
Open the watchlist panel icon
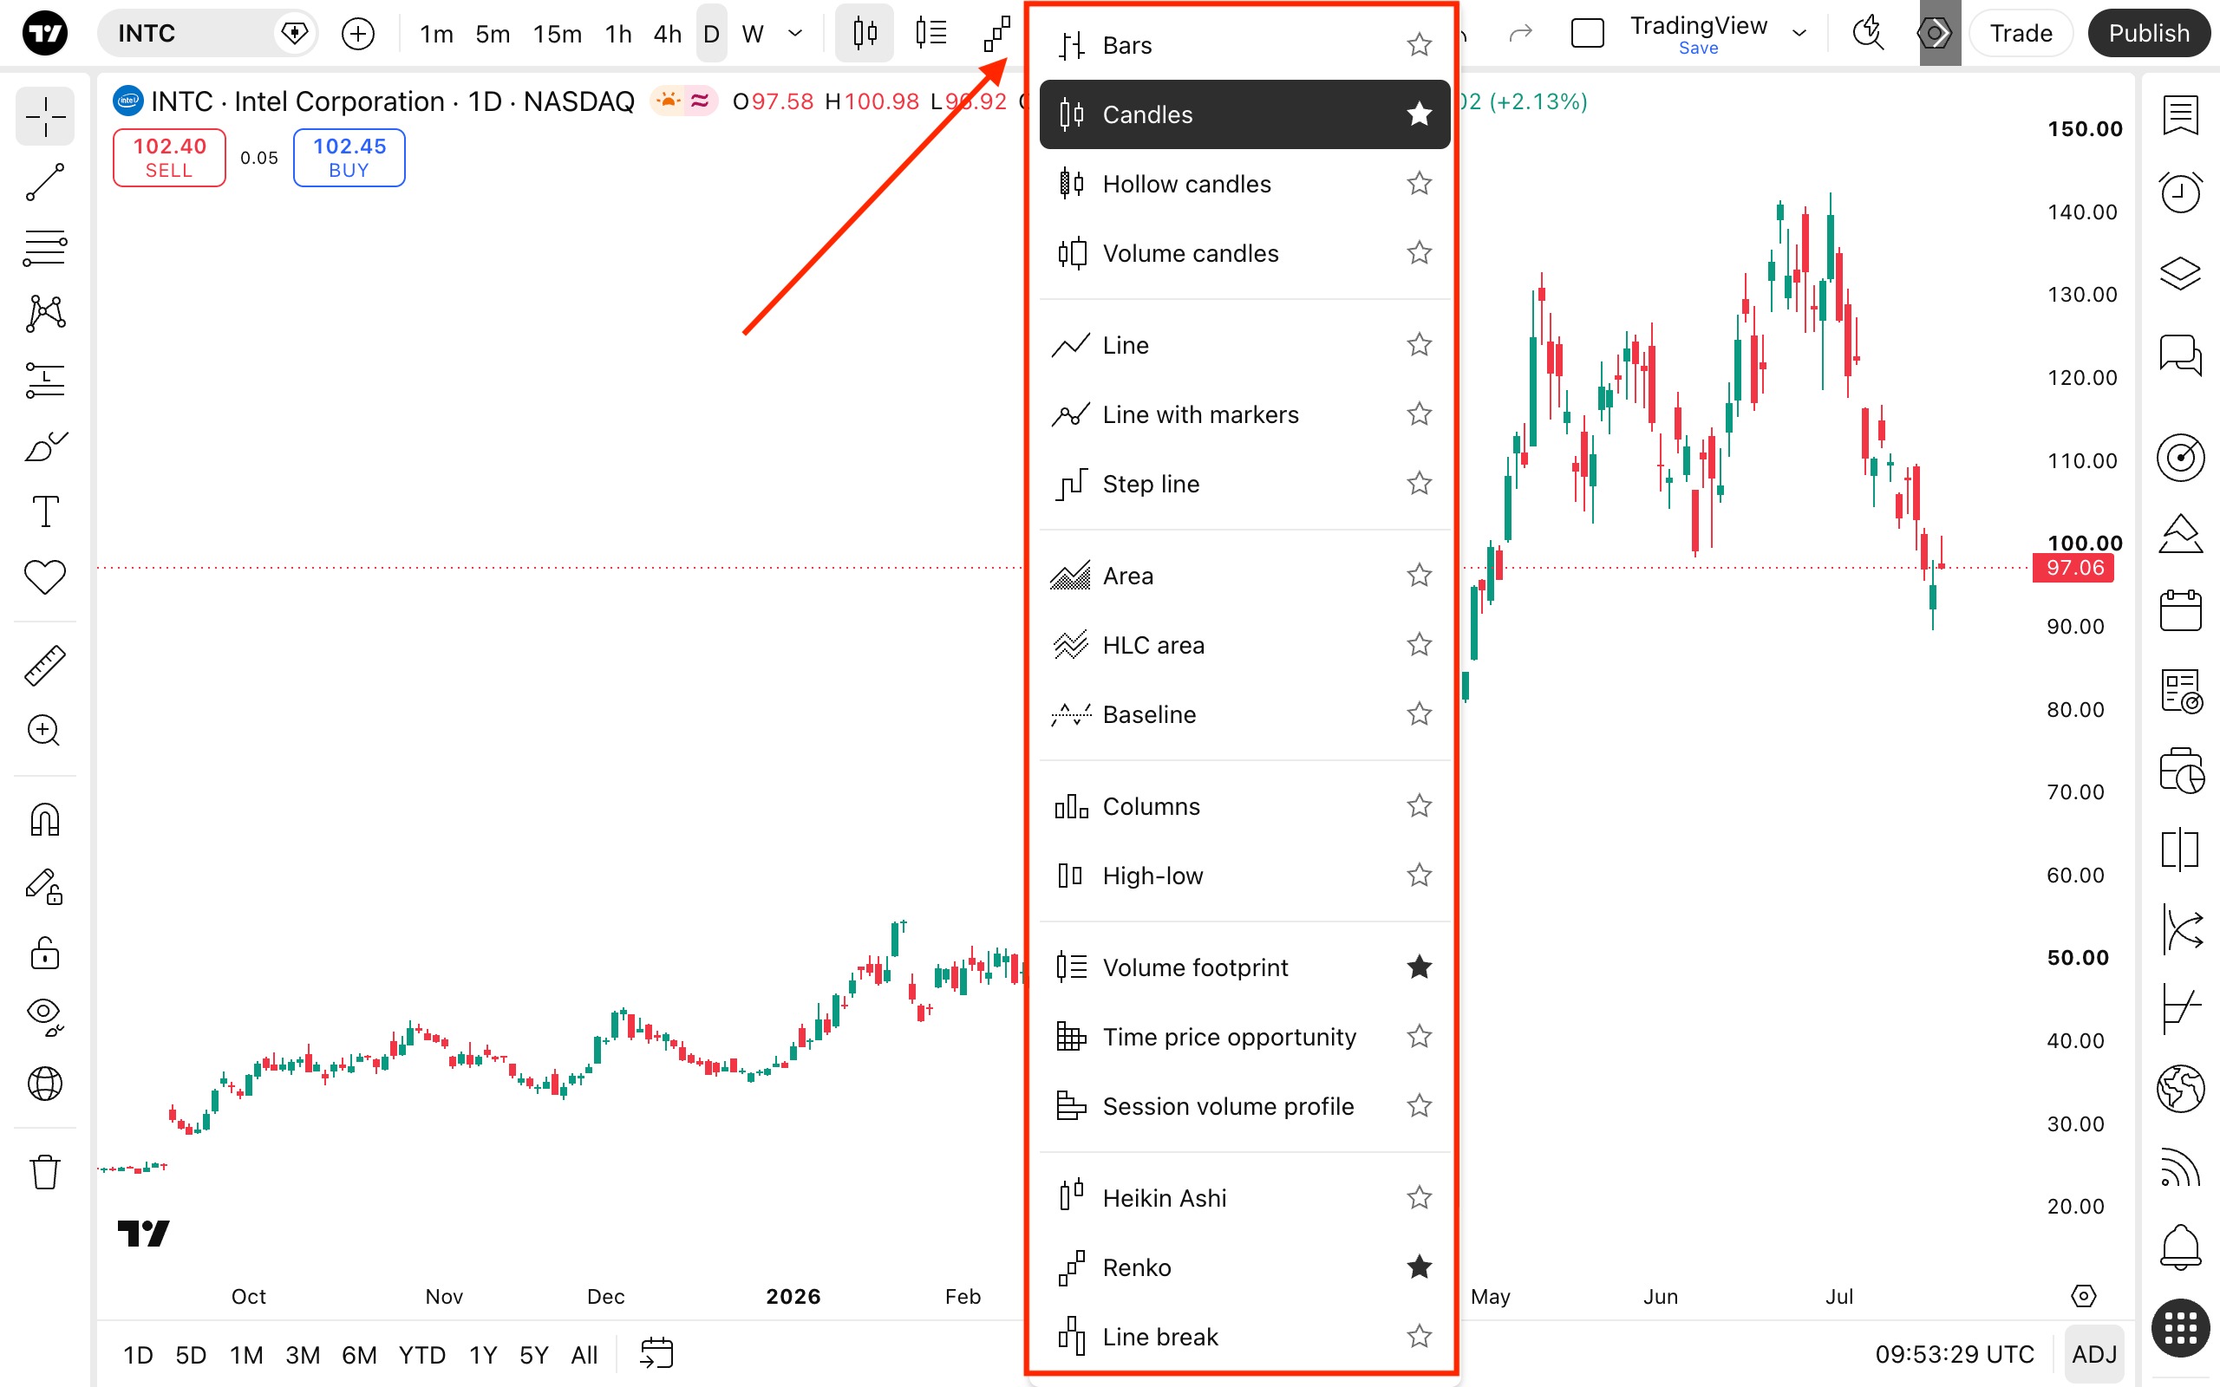pyautogui.click(x=2181, y=115)
